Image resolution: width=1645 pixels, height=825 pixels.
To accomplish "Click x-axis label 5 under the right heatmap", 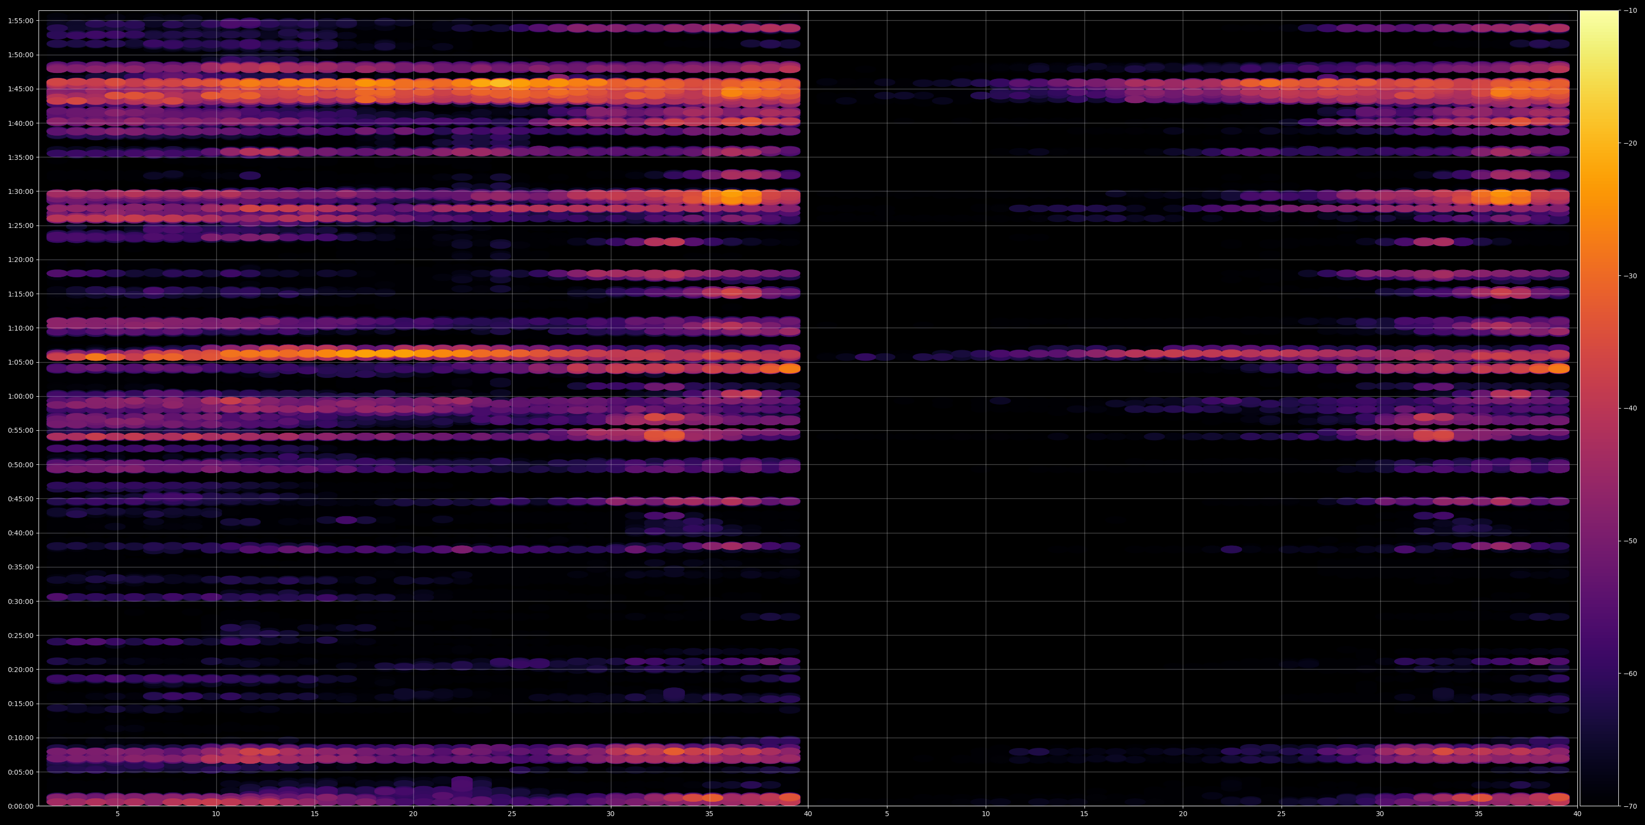I will click(x=887, y=814).
